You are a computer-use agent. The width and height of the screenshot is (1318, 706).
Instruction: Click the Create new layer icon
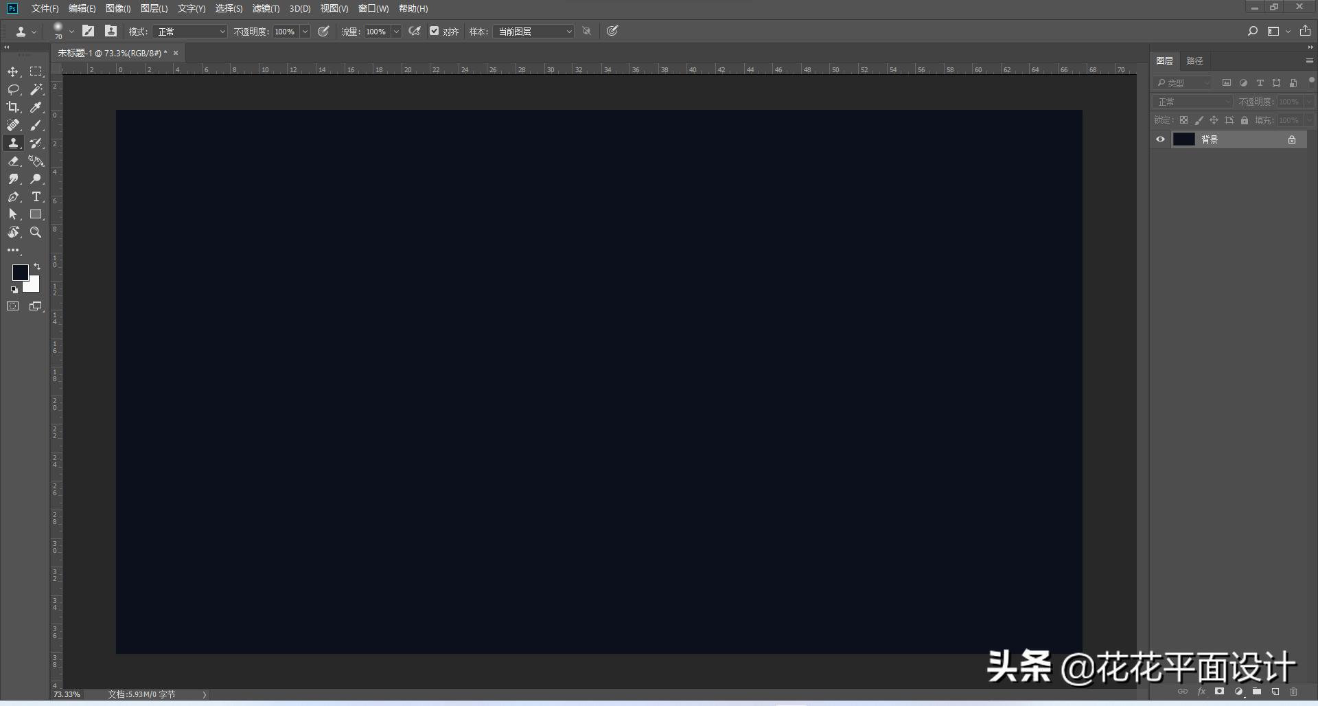tap(1275, 692)
